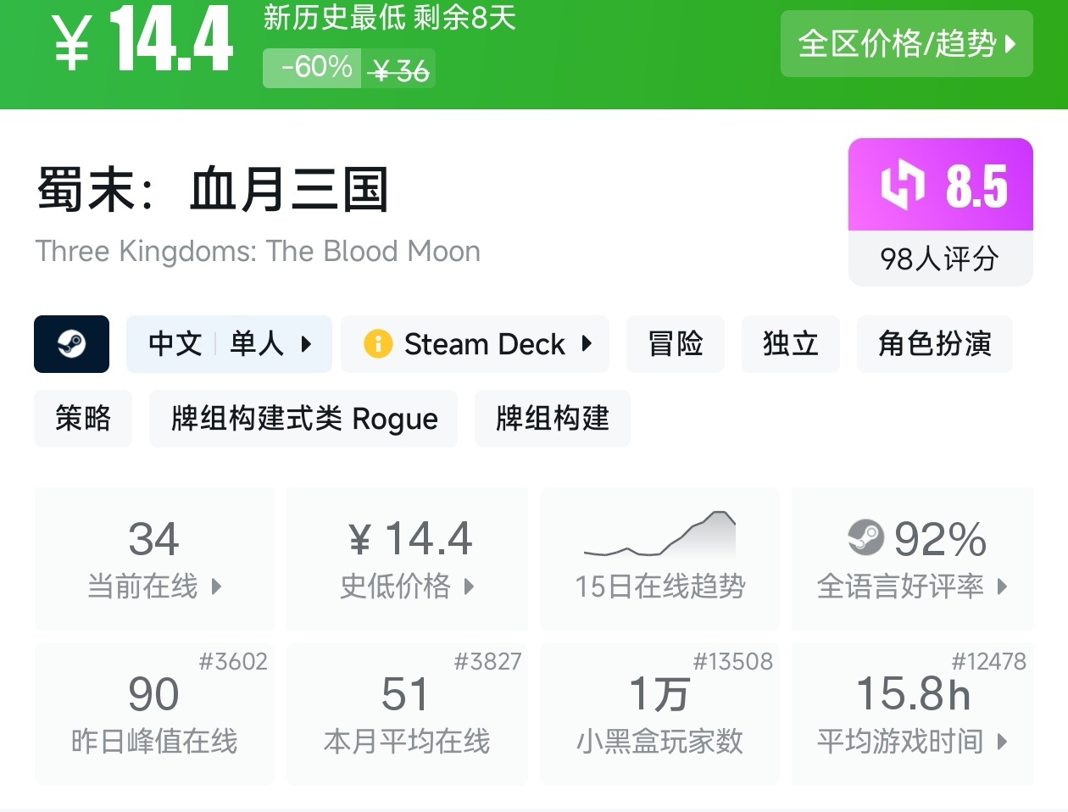Tap the #13508 rank label
Image resolution: width=1068 pixels, height=812 pixels.
(733, 661)
